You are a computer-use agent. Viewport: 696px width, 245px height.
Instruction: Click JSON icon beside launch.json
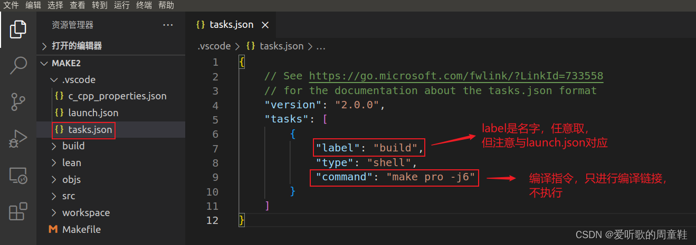(59, 113)
